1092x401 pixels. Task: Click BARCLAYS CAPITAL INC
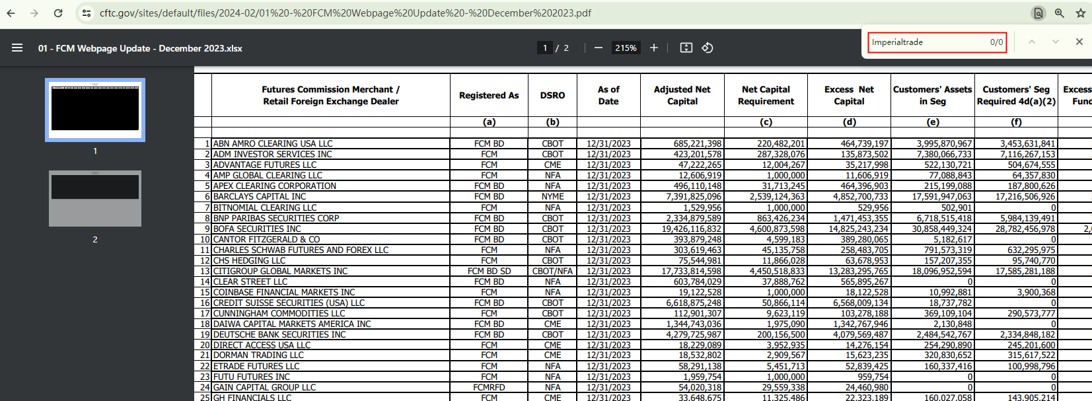coord(260,196)
